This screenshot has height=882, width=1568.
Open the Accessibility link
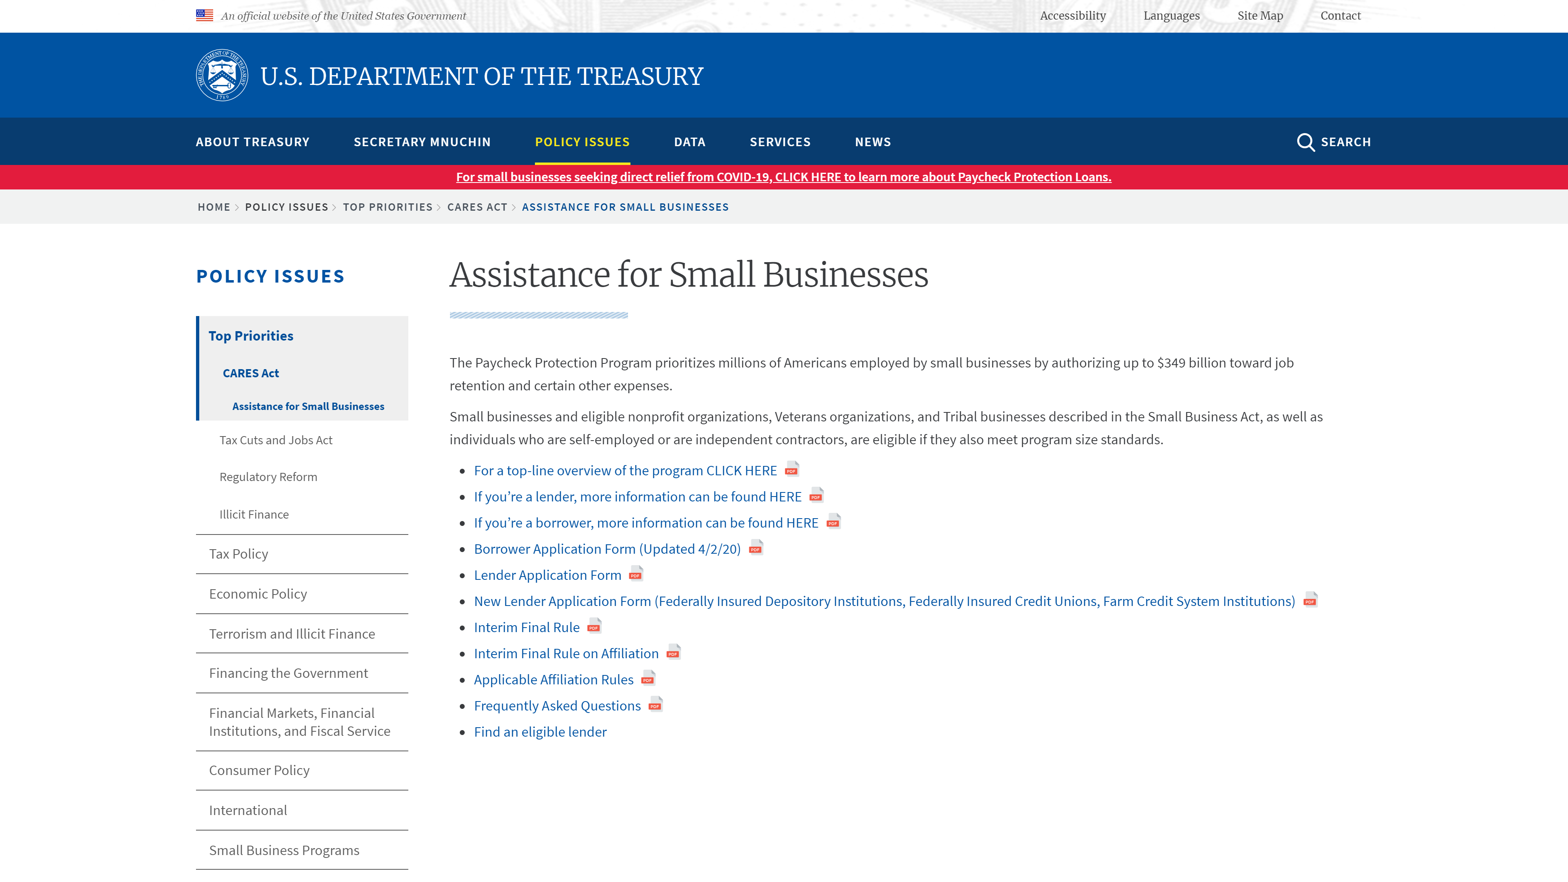1073,16
